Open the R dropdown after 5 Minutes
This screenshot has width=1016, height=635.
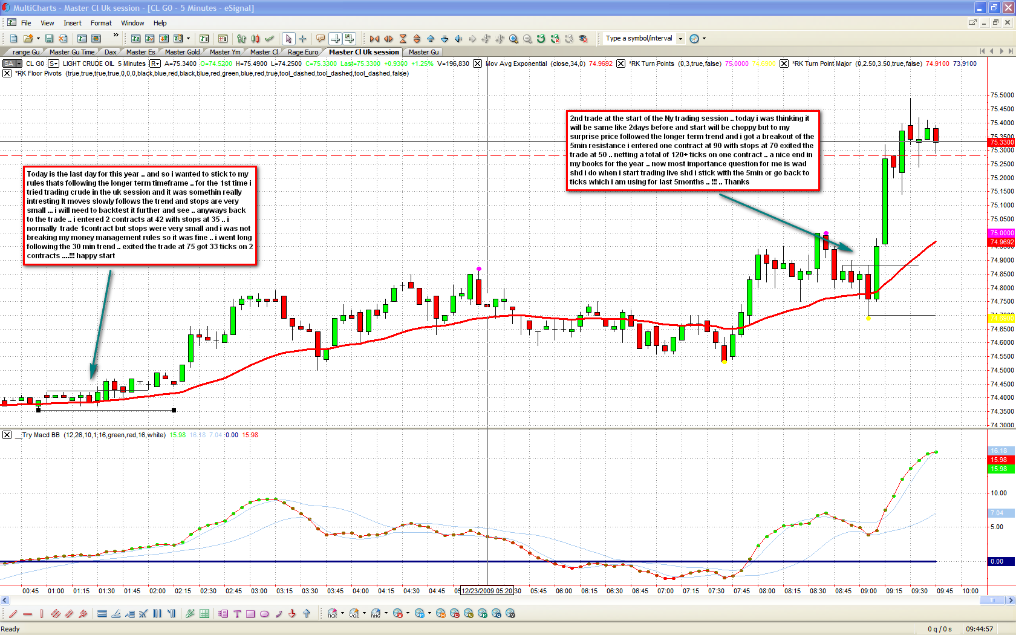tap(155, 63)
